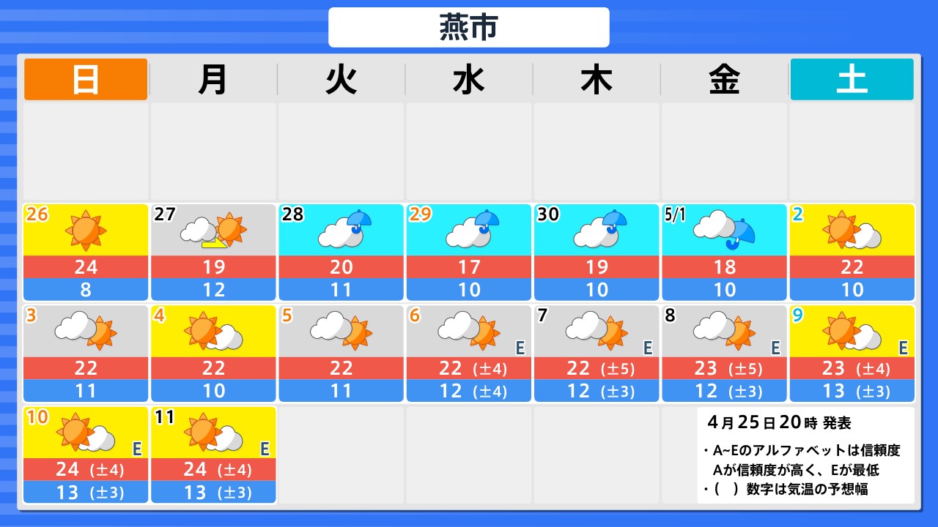Click the date number 4 cell label
The image size is (938, 527).
click(158, 315)
